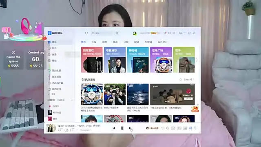261x147 pixels.
Task: Open 我的收藏 in the sidebar
Action: [x=60, y=71]
